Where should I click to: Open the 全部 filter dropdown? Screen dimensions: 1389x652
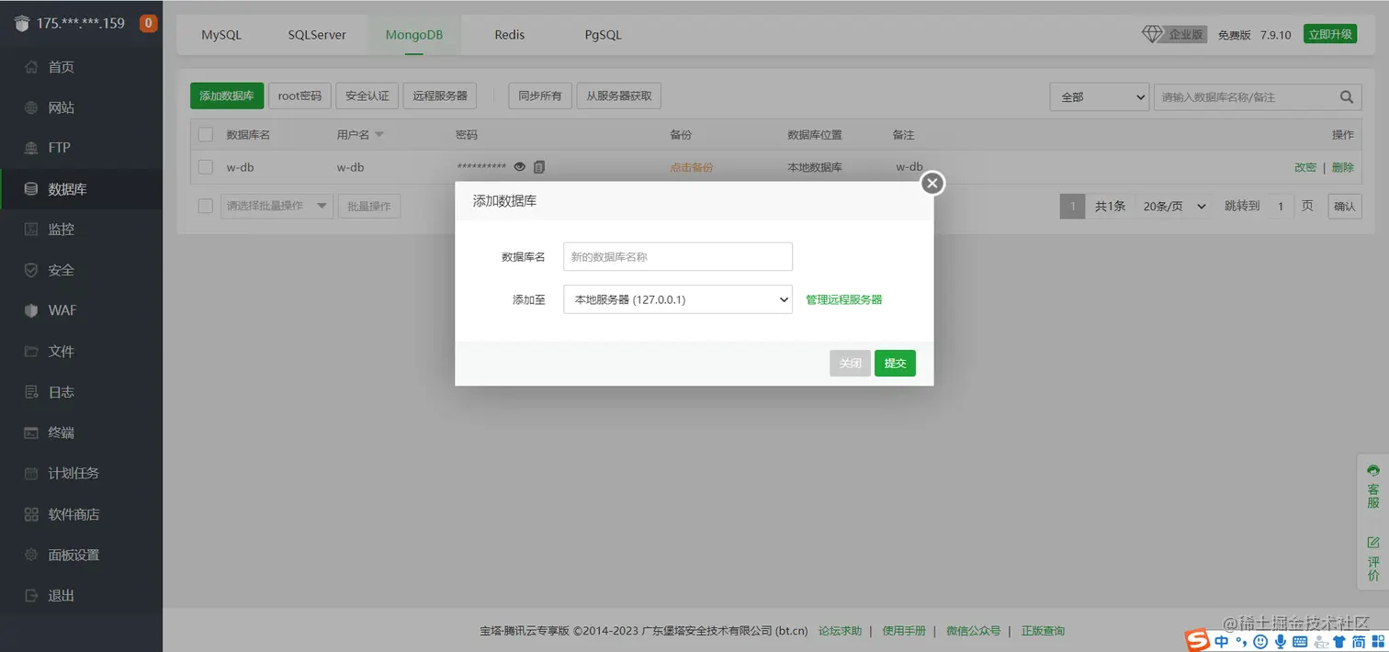(x=1100, y=96)
